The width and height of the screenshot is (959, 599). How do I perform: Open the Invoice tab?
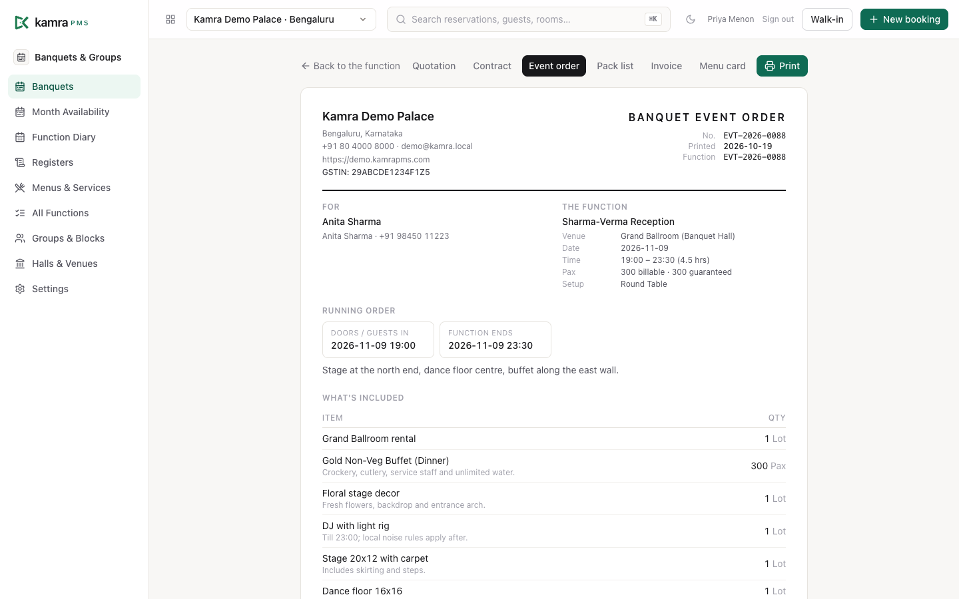667,66
